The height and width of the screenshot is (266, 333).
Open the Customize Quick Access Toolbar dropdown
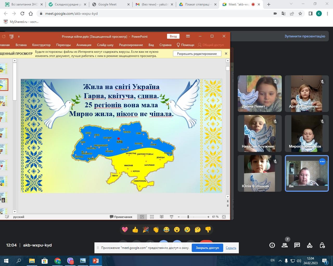coord(19,37)
